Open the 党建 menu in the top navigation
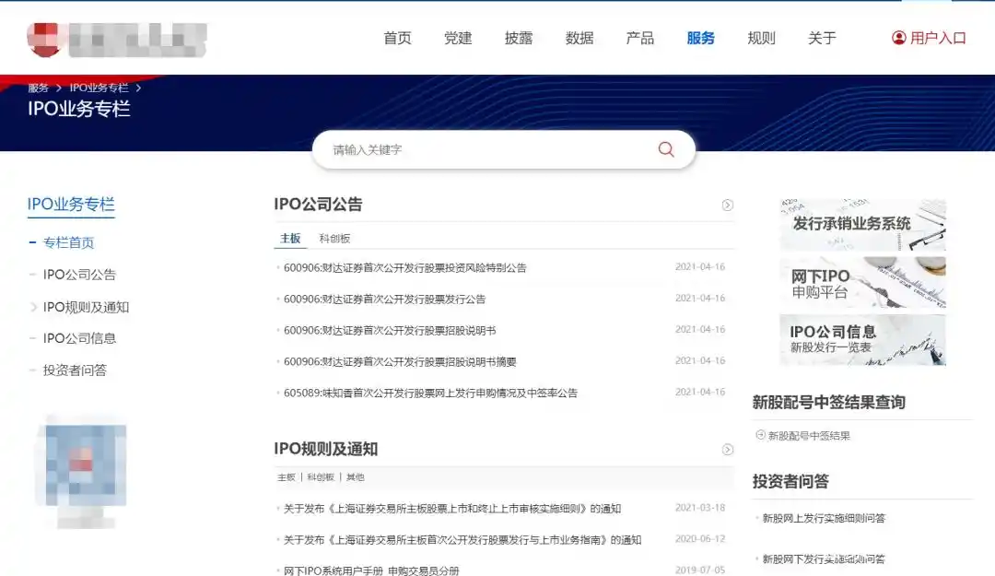Viewport: 995px width, 576px height. [458, 38]
